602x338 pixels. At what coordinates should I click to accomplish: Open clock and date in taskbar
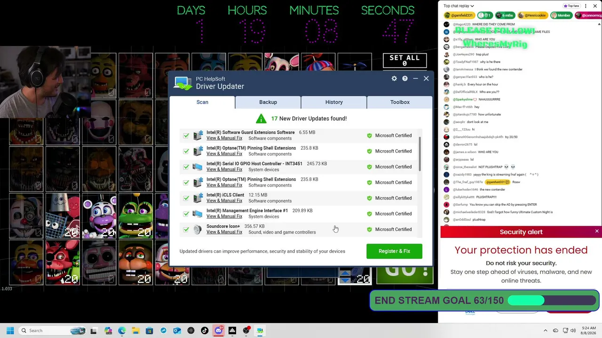(588, 330)
